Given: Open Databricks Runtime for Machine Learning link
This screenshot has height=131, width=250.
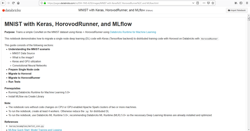Looking at the screenshot, I should (133, 32).
